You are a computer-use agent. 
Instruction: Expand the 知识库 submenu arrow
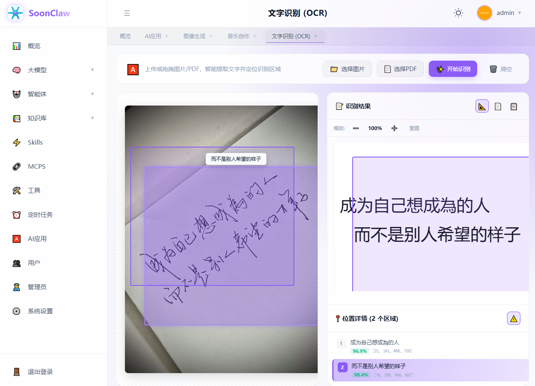pyautogui.click(x=92, y=118)
